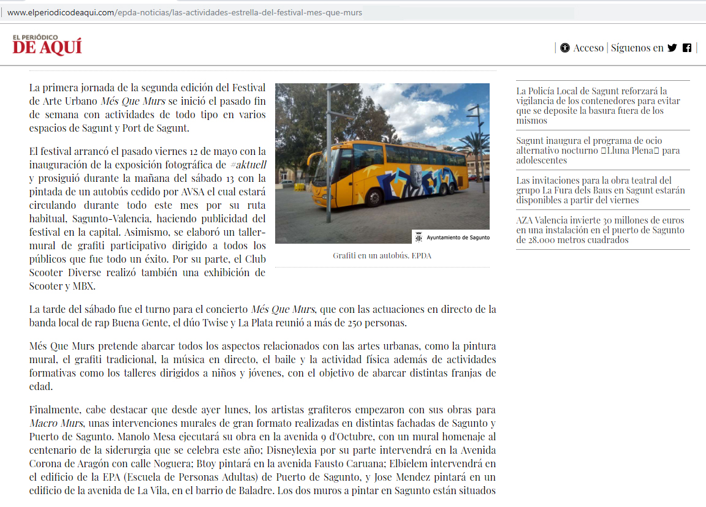This screenshot has height=507, width=706.
Task: Click the El Periódico de Aquí logo
Action: click(x=47, y=45)
